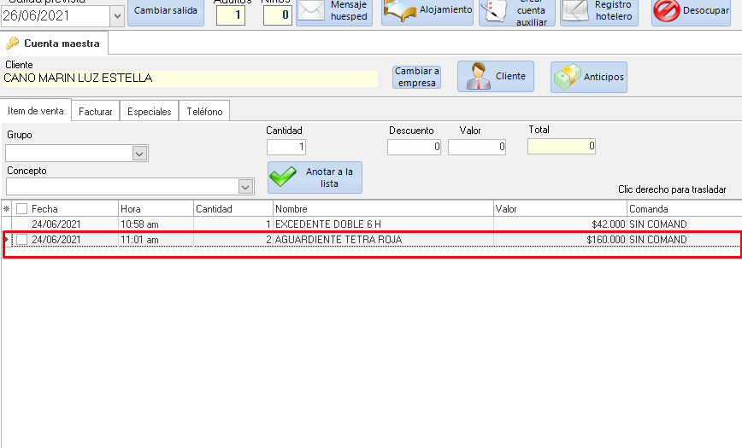742x448 pixels.
Task: Switch to the Teléfono tab
Action: pyautogui.click(x=204, y=112)
